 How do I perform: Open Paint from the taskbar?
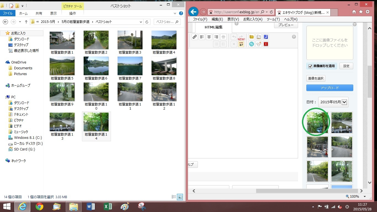pos(125,206)
